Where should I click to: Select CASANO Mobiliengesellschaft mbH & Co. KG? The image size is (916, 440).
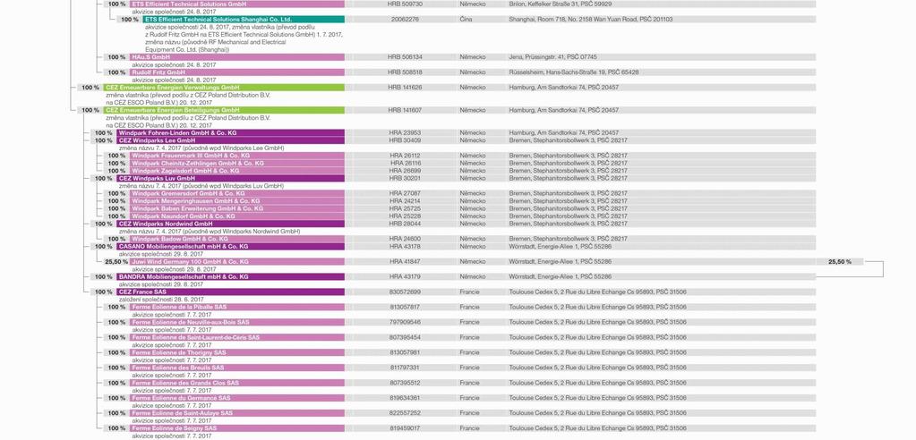pyautogui.click(x=183, y=247)
